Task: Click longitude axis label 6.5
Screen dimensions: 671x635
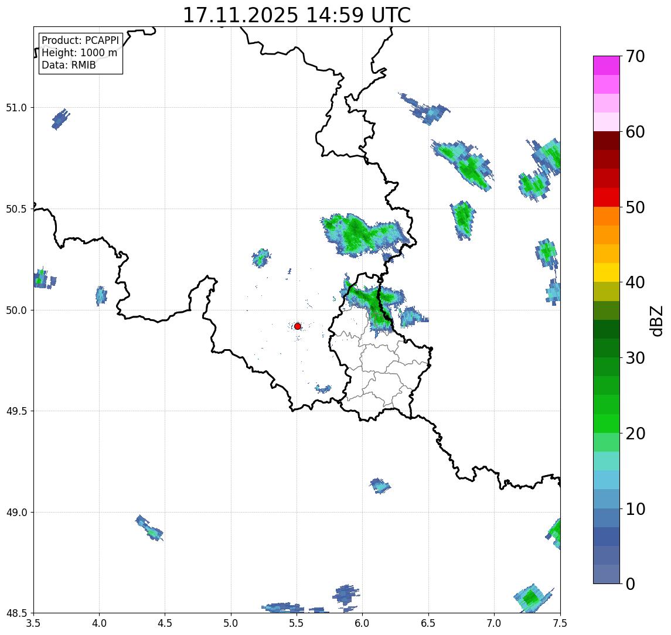Action: (429, 623)
